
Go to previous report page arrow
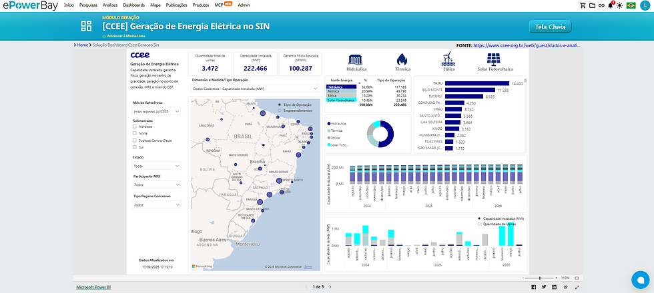[x=306, y=287]
